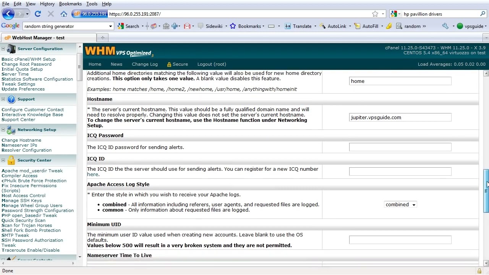
Task: Open the Google toolbar Bookmarks button
Action: pyautogui.click(x=246, y=26)
